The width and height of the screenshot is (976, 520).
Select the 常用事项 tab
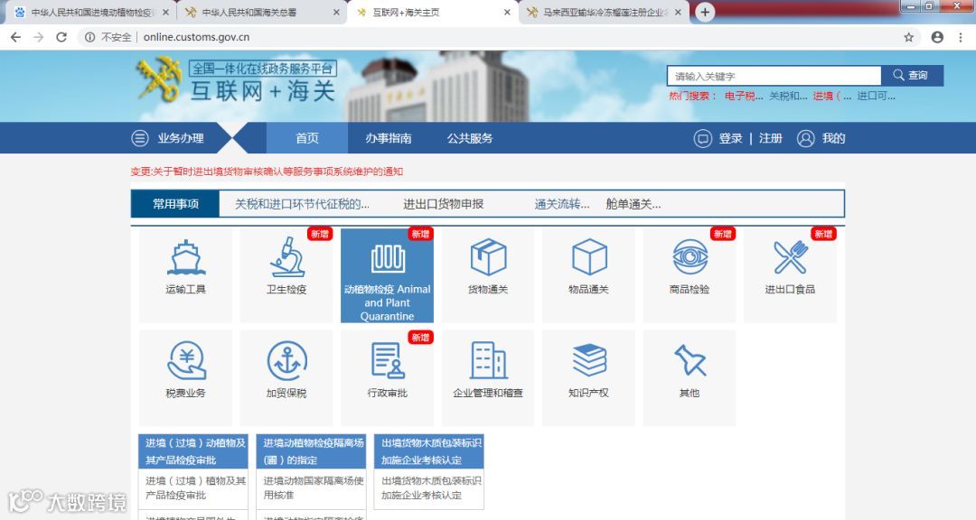(x=175, y=204)
